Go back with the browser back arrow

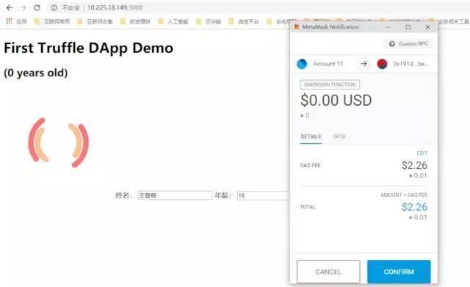pyautogui.click(x=10, y=7)
